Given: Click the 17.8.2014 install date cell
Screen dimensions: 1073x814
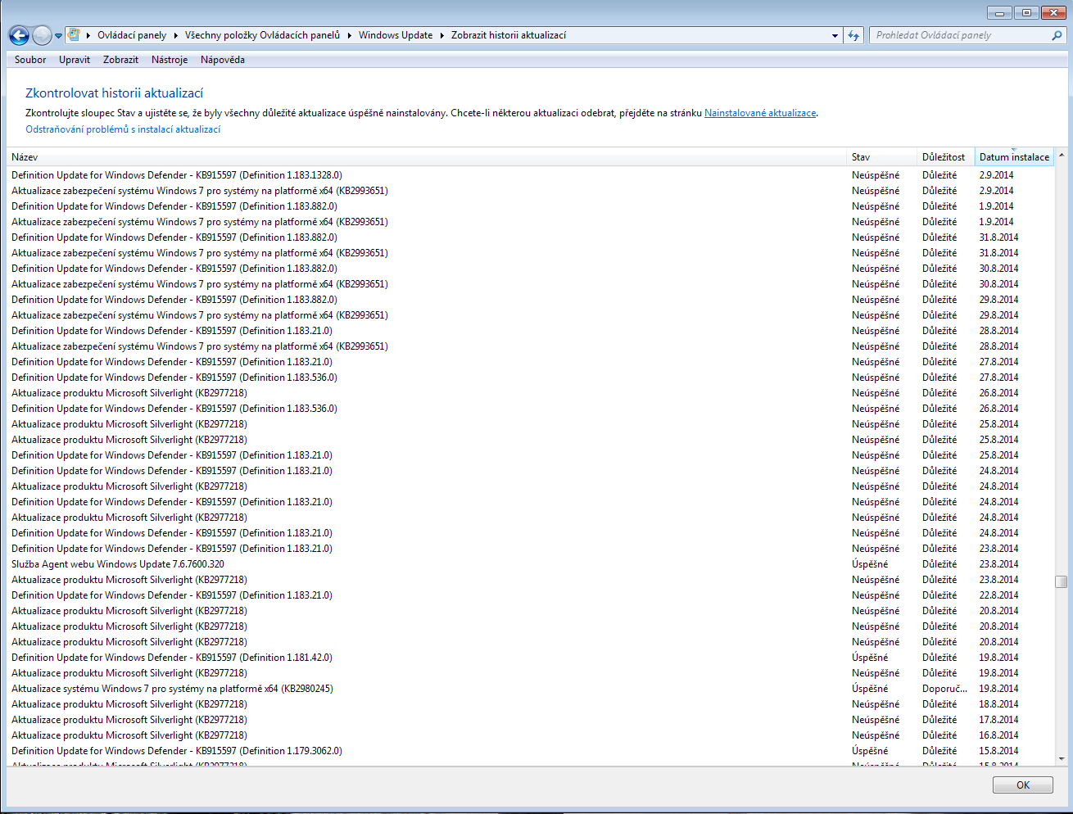Looking at the screenshot, I should point(998,720).
